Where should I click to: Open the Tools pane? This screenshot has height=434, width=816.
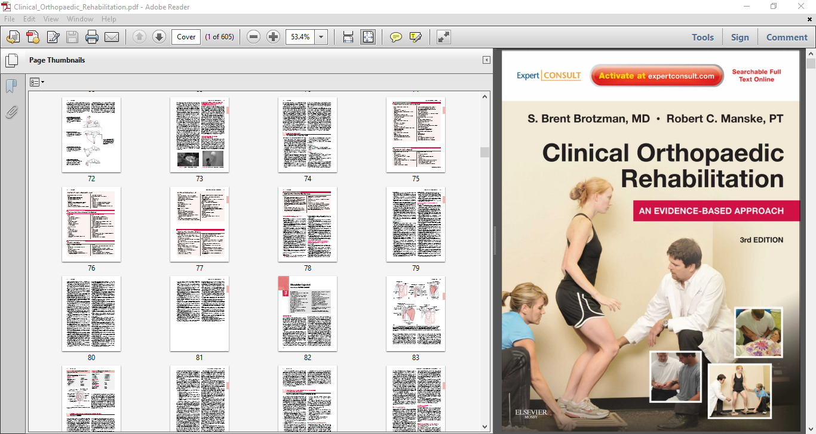[703, 37]
